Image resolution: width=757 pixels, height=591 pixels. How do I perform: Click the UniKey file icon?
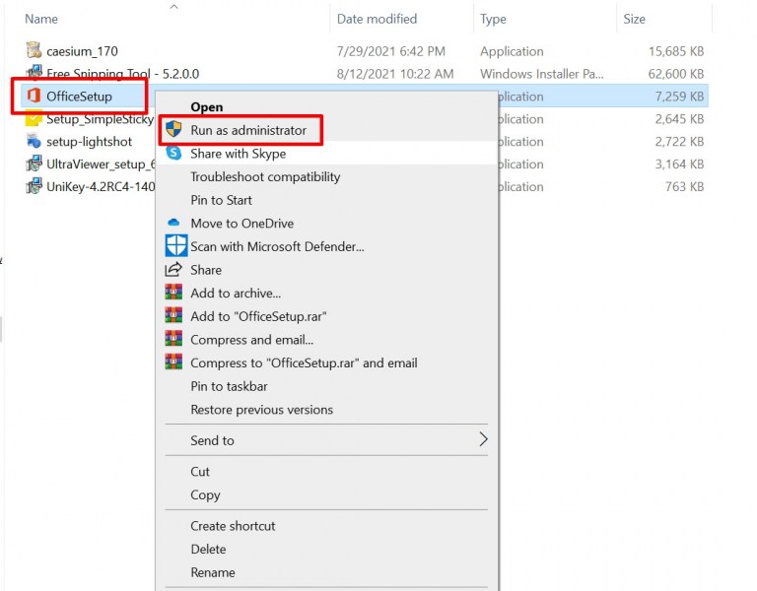tap(33, 187)
